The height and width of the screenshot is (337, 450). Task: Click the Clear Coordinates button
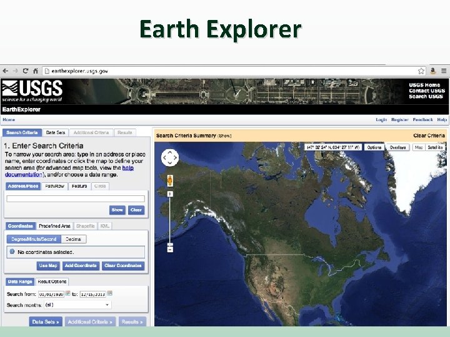click(x=123, y=266)
